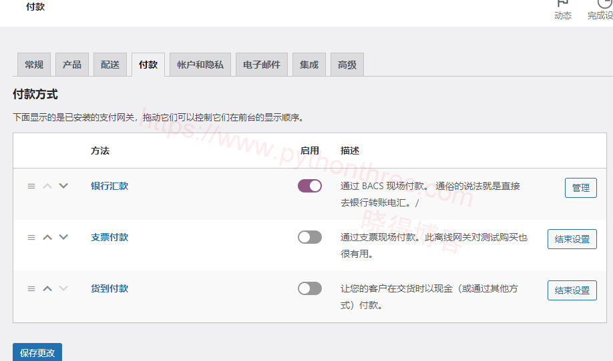Grab the drag handle for 银行汇款

31,186
